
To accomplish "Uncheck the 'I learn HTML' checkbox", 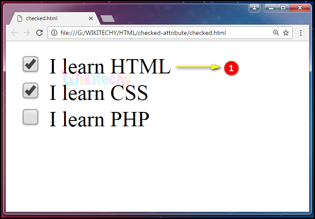I will pos(30,64).
